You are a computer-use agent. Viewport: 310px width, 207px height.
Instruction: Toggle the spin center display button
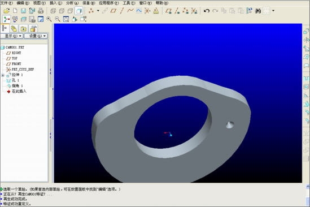click(x=7, y=19)
